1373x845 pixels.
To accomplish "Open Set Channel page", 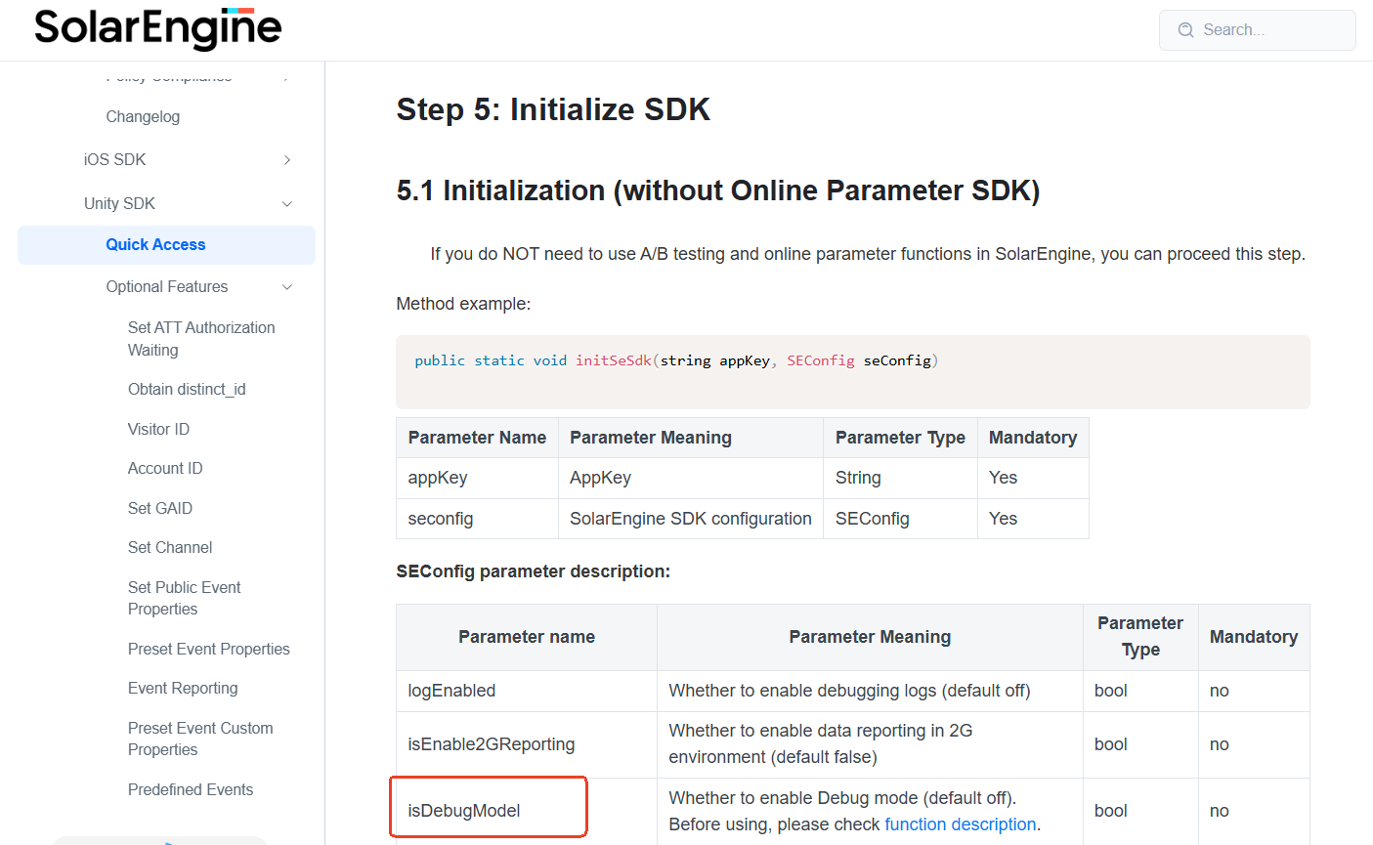I will click(x=170, y=548).
